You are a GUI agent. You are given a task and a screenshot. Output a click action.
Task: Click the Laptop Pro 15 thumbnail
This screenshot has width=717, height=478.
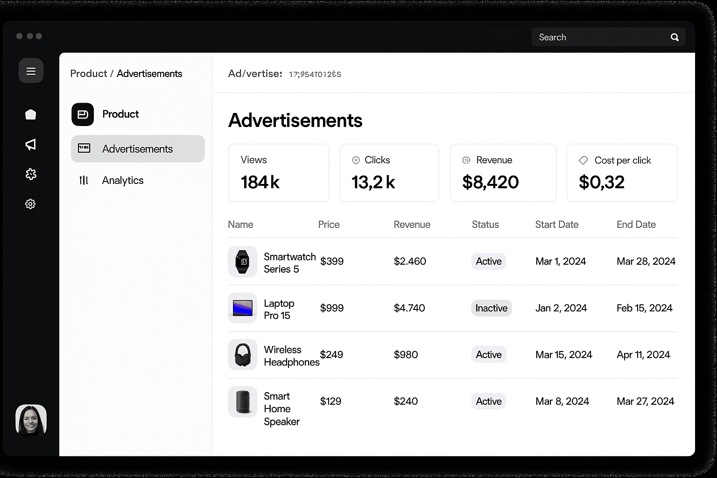point(242,308)
